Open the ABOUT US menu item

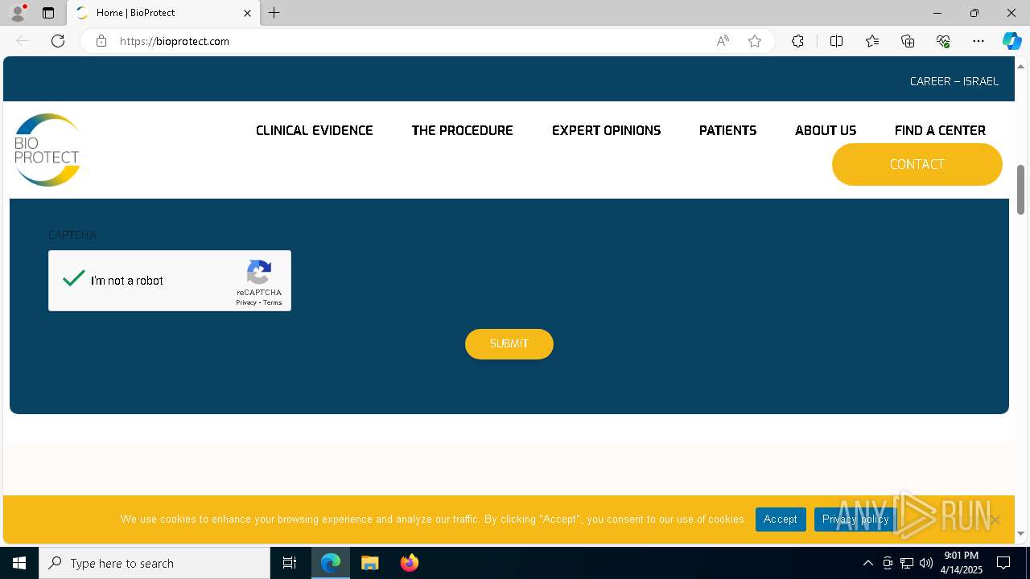(826, 130)
